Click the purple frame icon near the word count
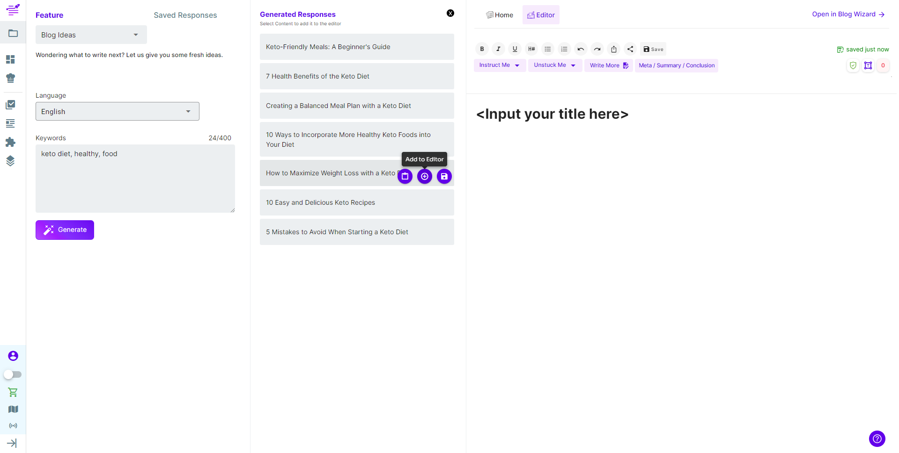Screen dimensions: 899x453 pyautogui.click(x=868, y=65)
